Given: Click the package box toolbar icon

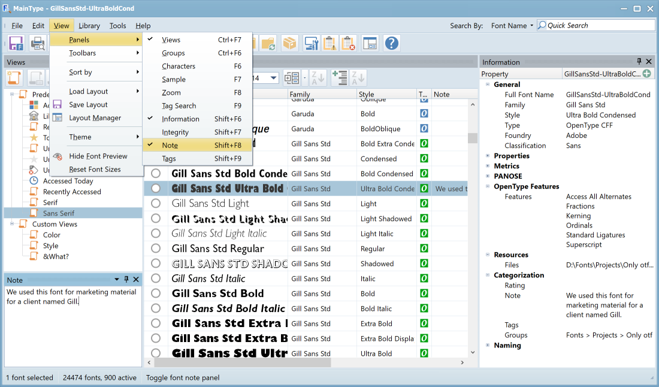Looking at the screenshot, I should point(289,43).
